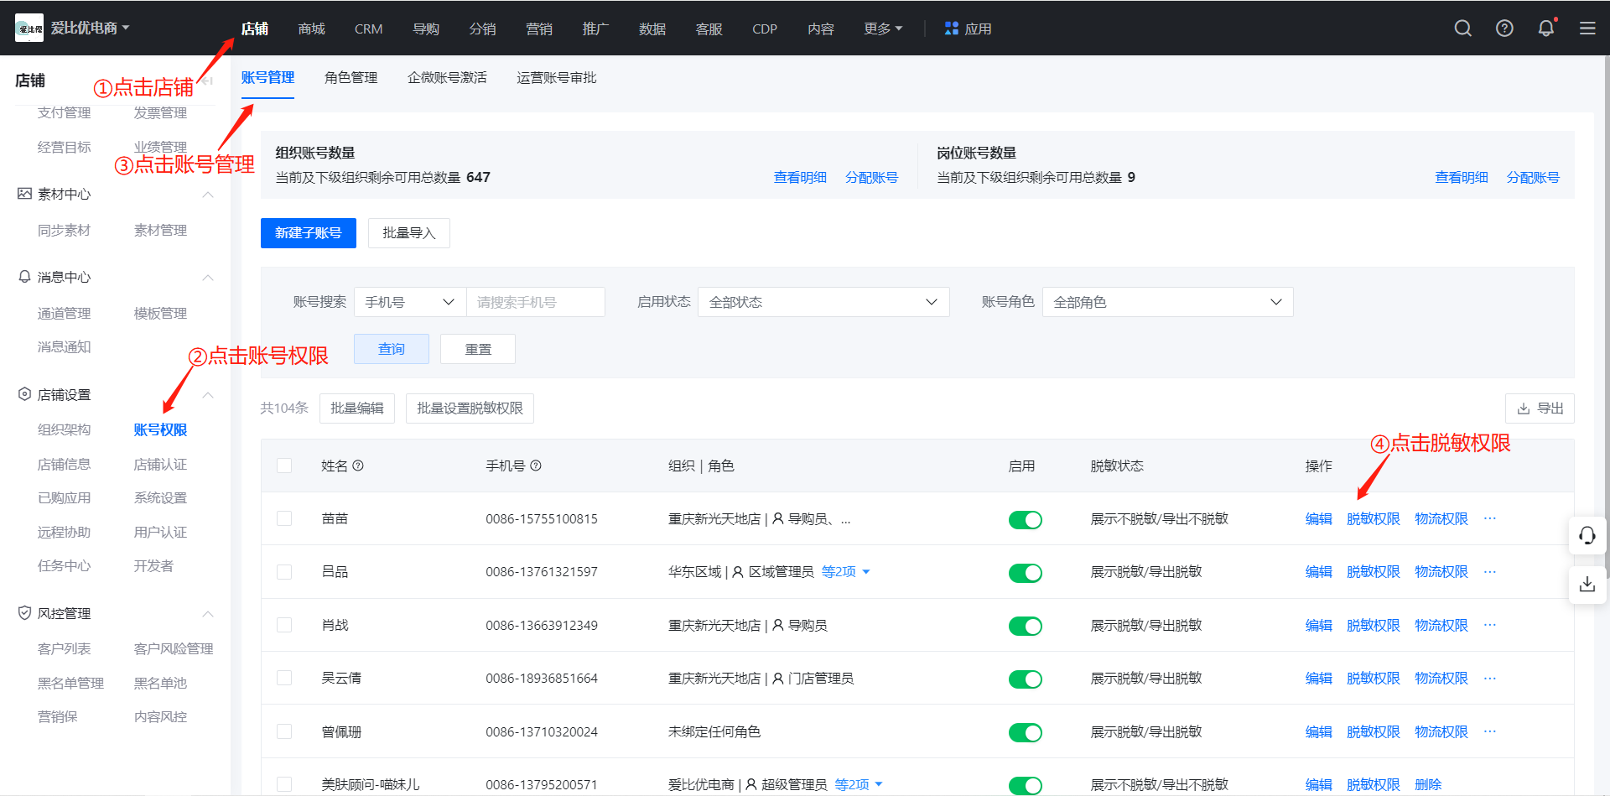Click the 新建子账号 button

pos(309,233)
